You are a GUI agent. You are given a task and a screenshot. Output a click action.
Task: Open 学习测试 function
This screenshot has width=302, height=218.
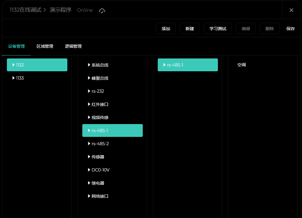click(218, 28)
